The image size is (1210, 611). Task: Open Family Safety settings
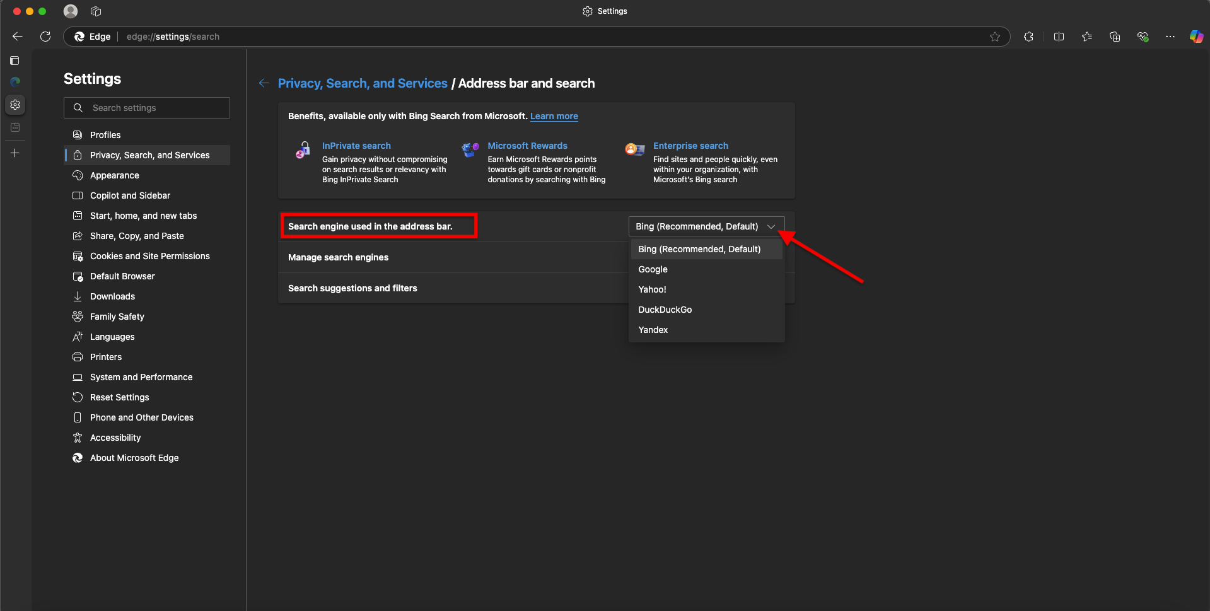tap(147, 317)
